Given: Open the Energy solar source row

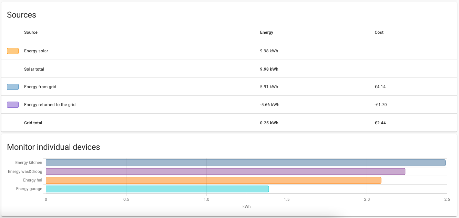Looking at the screenshot, I should (36, 51).
